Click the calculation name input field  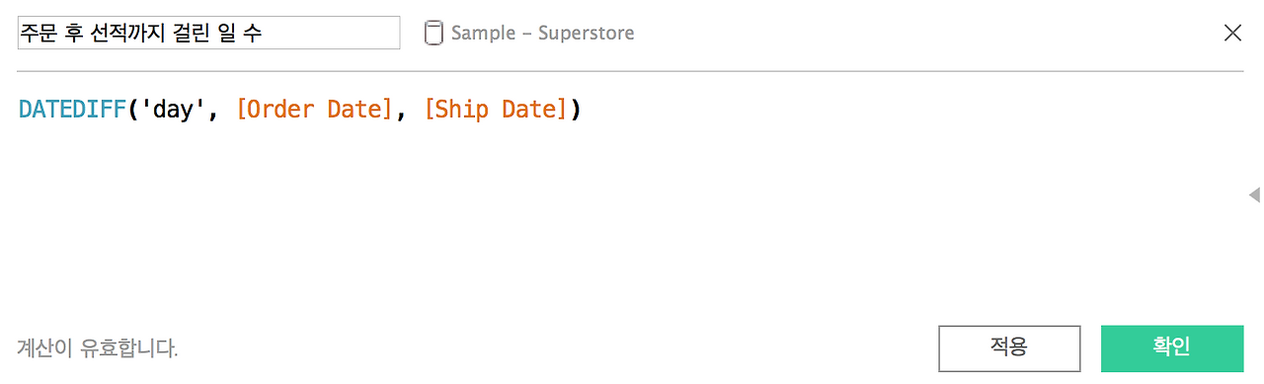coord(208,33)
